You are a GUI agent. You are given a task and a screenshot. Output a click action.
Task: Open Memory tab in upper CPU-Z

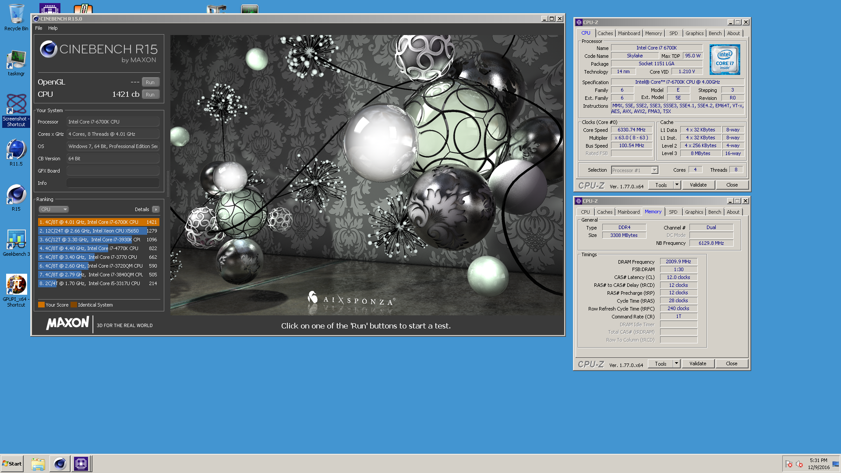tap(654, 33)
